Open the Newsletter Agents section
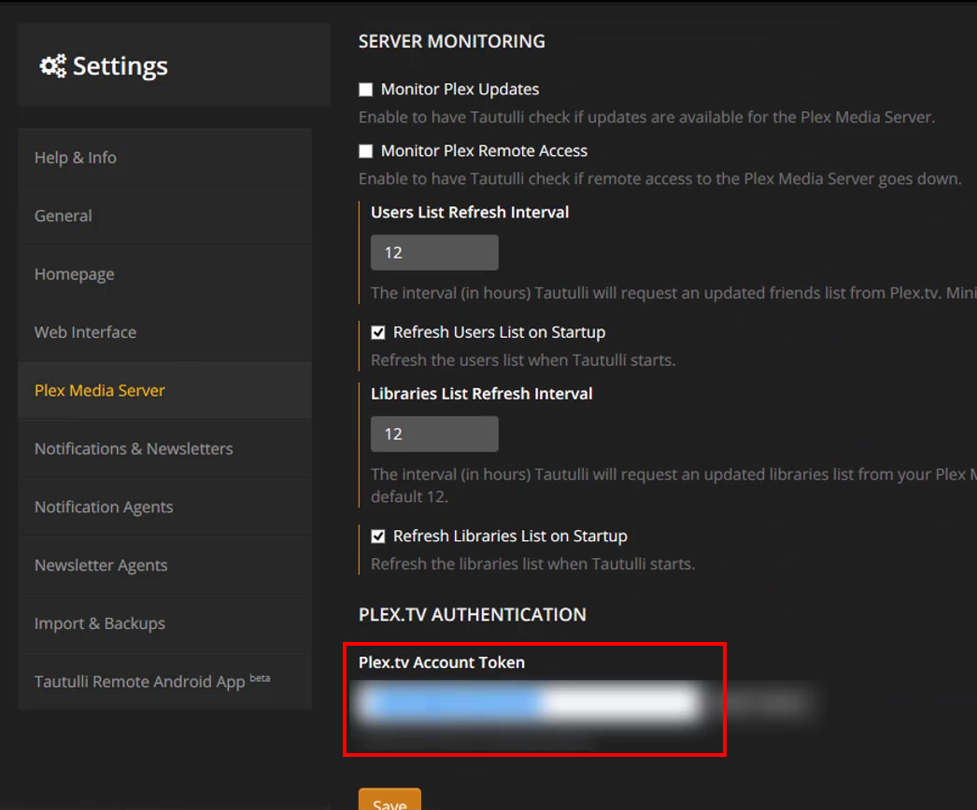This screenshot has height=810, width=977. pos(101,566)
